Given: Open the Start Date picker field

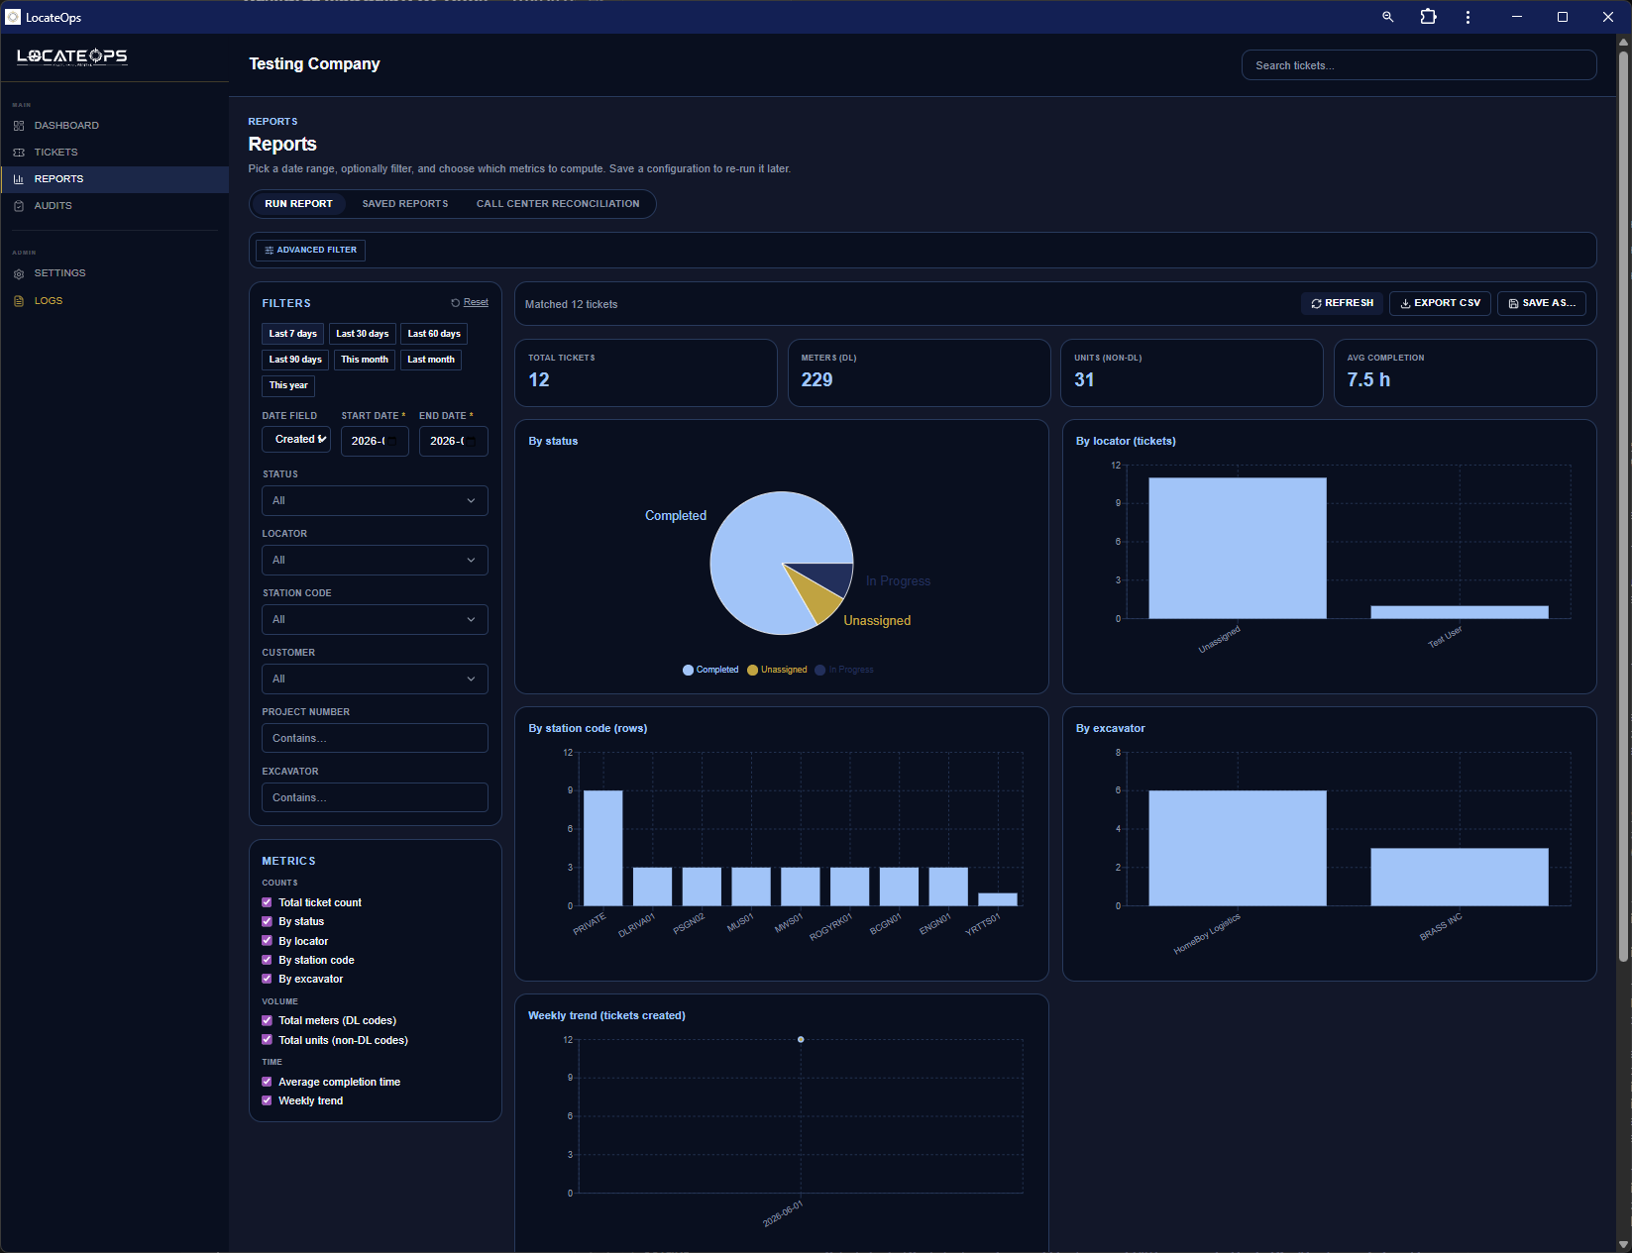Looking at the screenshot, I should pyautogui.click(x=375, y=442).
